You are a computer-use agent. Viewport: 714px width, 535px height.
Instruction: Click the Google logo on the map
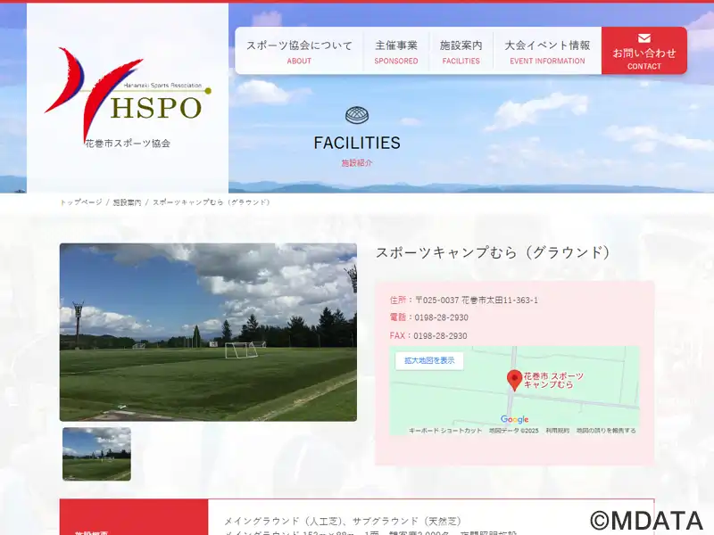point(514,419)
